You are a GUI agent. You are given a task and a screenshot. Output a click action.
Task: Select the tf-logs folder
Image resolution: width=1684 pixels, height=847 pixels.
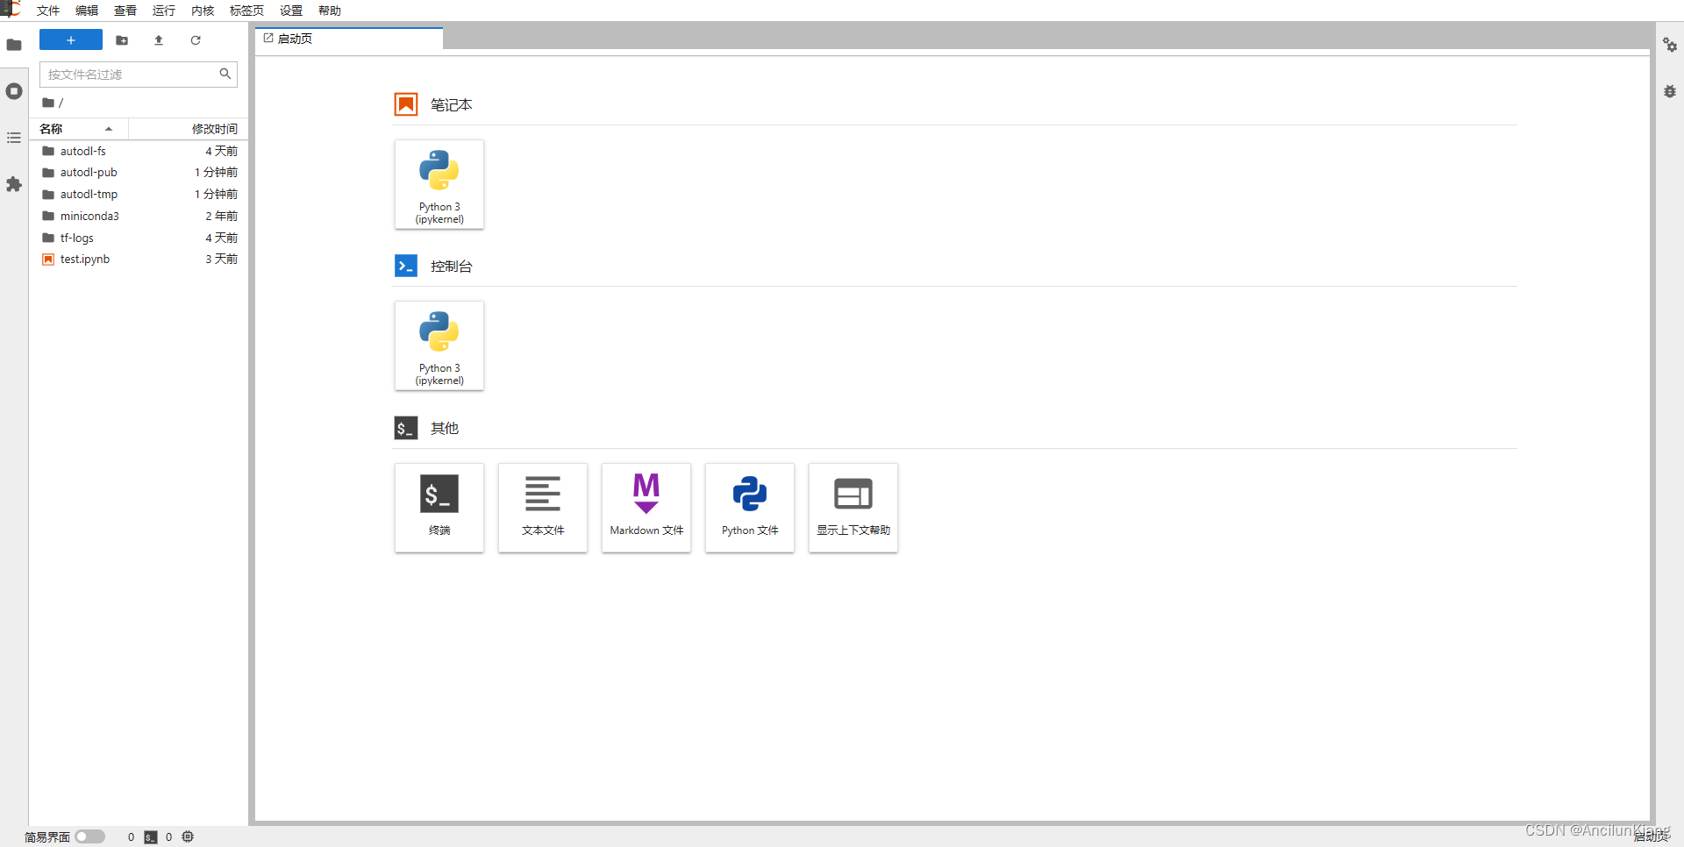pos(140,238)
